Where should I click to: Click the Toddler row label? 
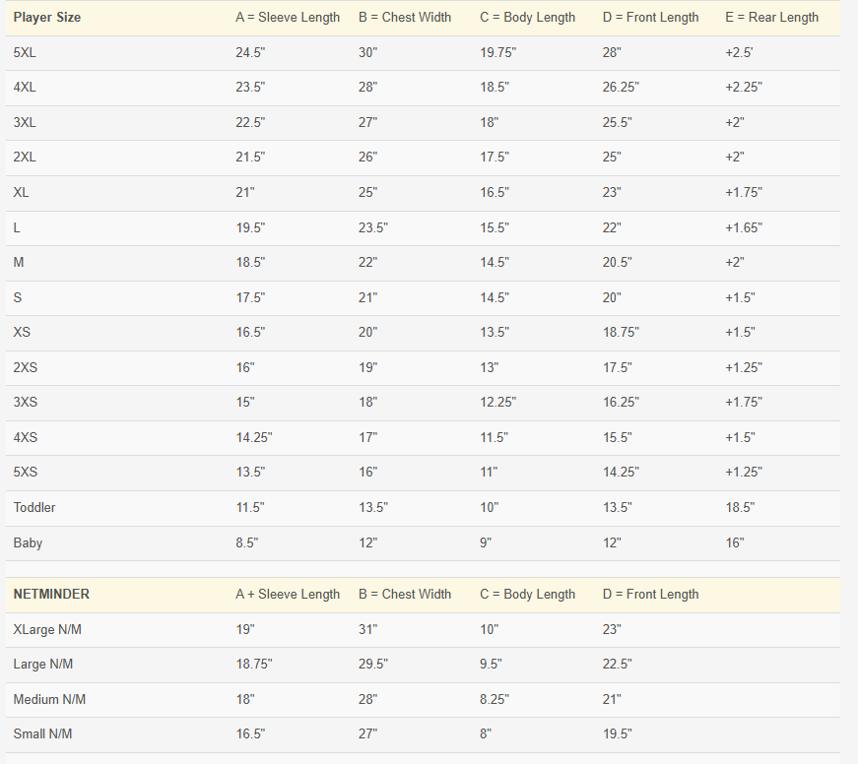34,507
